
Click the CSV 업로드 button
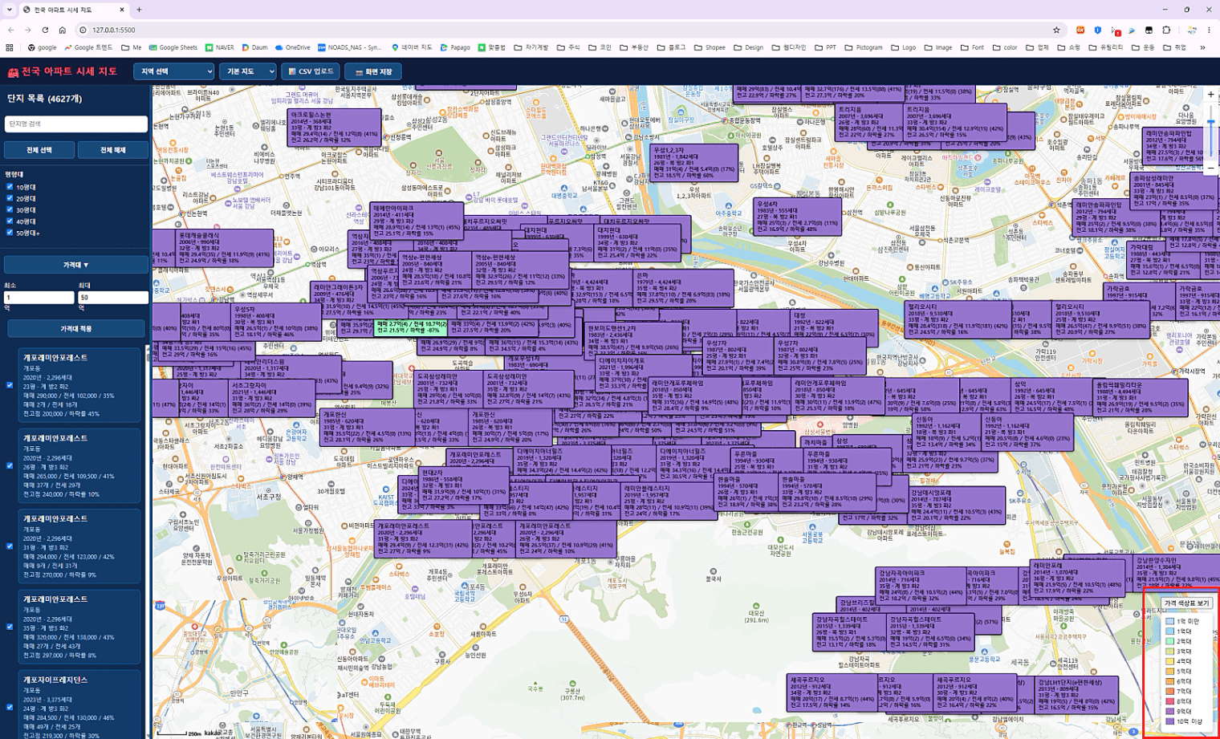point(311,71)
